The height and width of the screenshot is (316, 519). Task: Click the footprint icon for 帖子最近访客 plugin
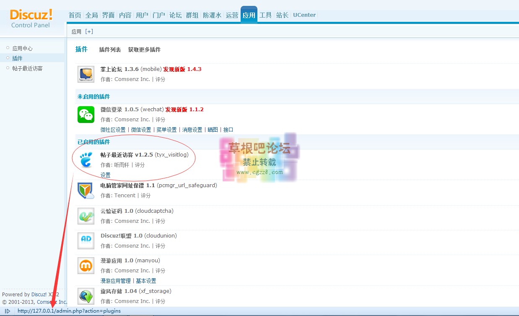86,160
